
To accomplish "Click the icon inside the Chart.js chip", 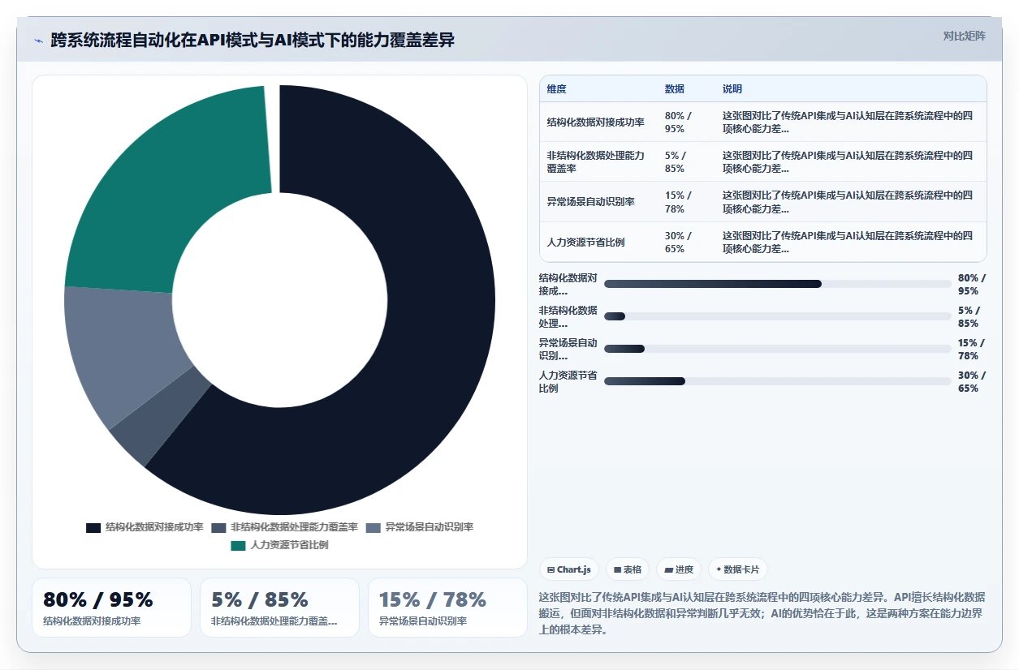I will coord(551,570).
